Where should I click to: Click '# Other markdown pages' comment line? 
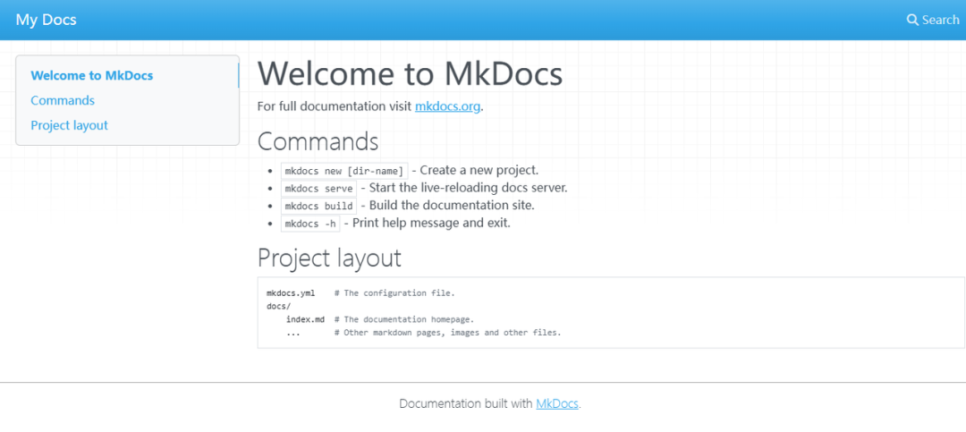coord(448,333)
